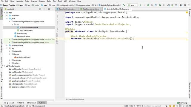Open the Favorites side tool window
Screen dimensions: 191x107
[x=1, y=77]
